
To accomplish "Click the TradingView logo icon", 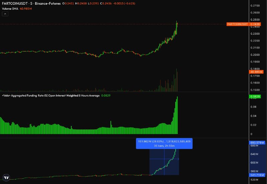I will click(x=5, y=177).
